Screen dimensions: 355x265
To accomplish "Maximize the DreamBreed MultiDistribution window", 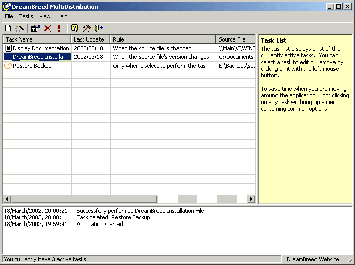I will [x=339, y=7].
